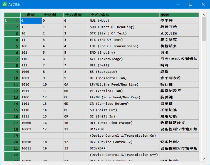Click the current-row arrow indicator in row 1

click(6, 21)
